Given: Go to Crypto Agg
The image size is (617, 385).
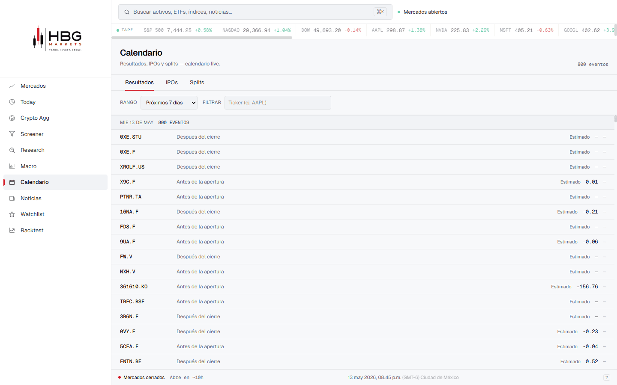Looking at the screenshot, I should [56, 118].
